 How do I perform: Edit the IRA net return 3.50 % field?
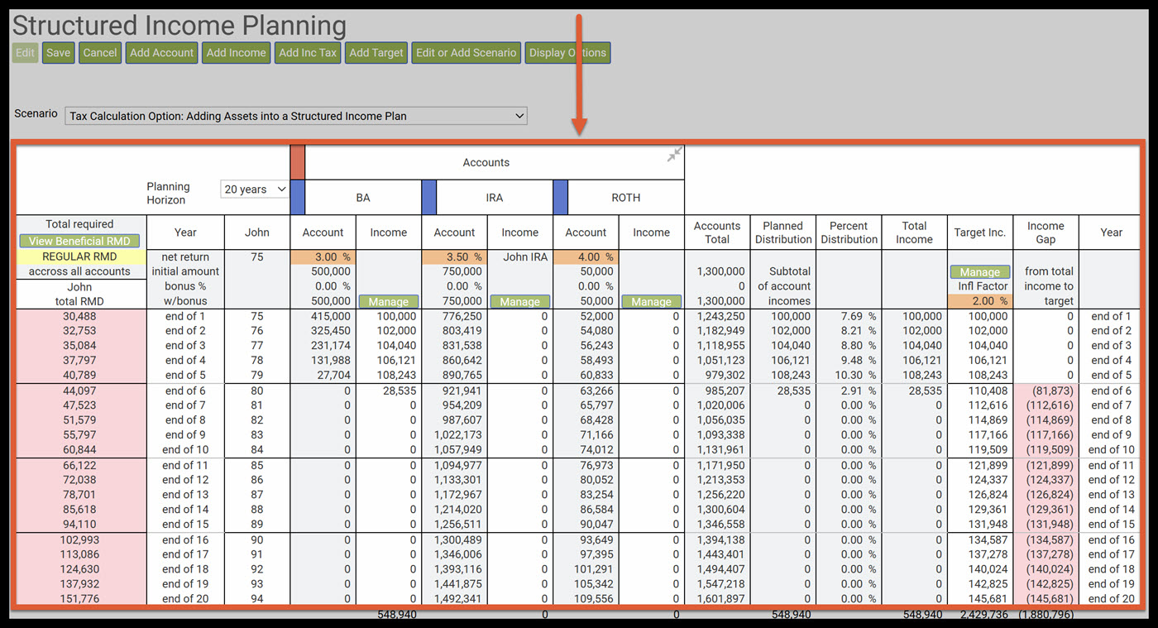(x=454, y=257)
